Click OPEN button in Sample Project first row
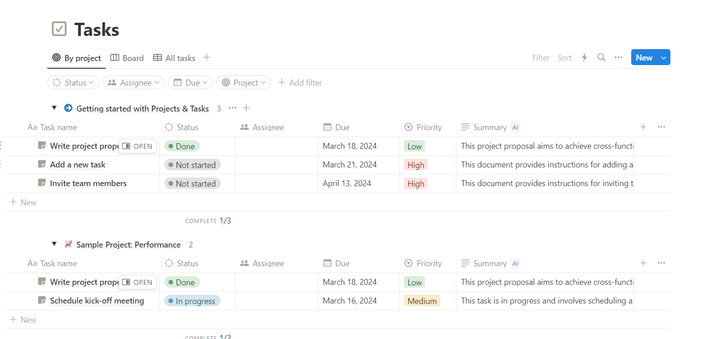Image resolution: width=705 pixels, height=339 pixels. pos(138,282)
